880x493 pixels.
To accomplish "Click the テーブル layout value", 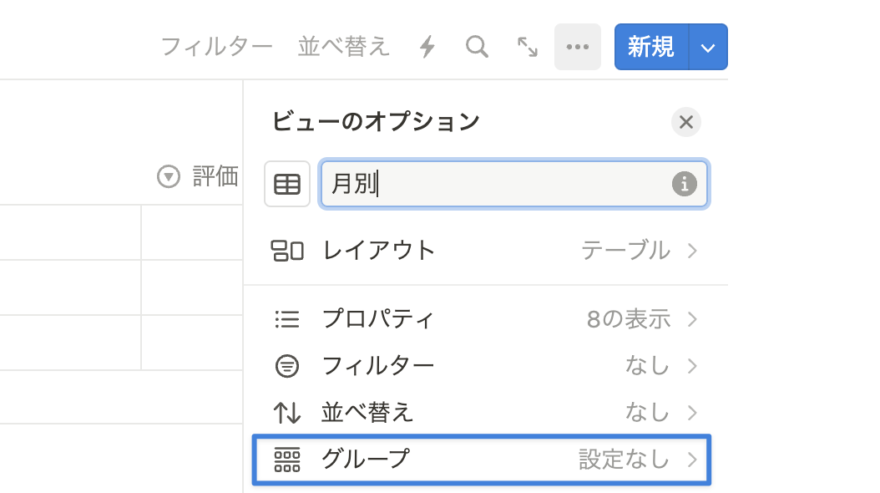I will click(x=625, y=251).
